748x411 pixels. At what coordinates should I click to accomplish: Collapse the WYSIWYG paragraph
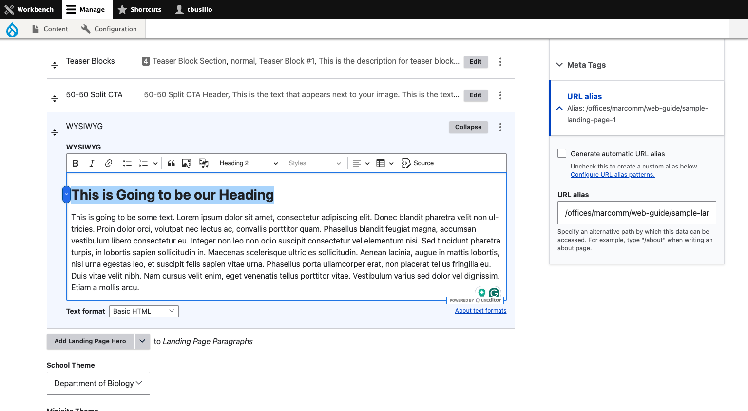coord(468,127)
